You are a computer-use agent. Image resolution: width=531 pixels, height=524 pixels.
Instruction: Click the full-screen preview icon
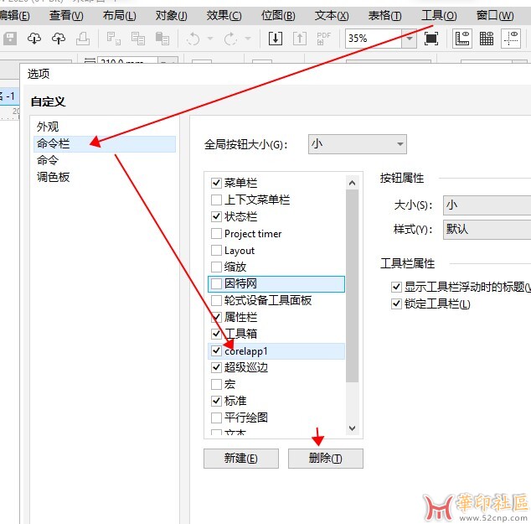point(431,39)
